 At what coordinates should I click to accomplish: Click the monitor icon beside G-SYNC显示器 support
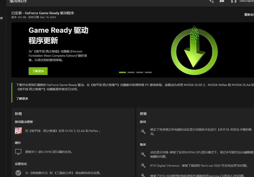point(18,152)
